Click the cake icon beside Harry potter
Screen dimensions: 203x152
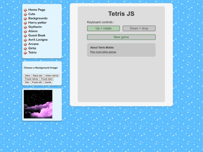coord(26,23)
